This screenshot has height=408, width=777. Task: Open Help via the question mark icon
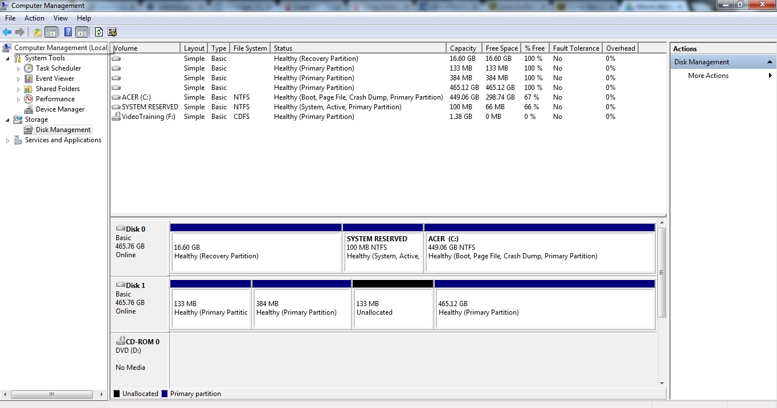pos(68,32)
